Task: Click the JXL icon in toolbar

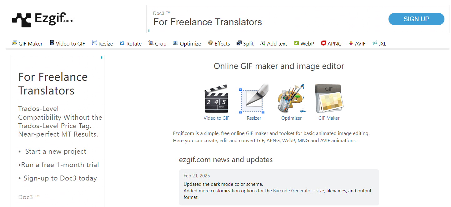Action: (374, 43)
